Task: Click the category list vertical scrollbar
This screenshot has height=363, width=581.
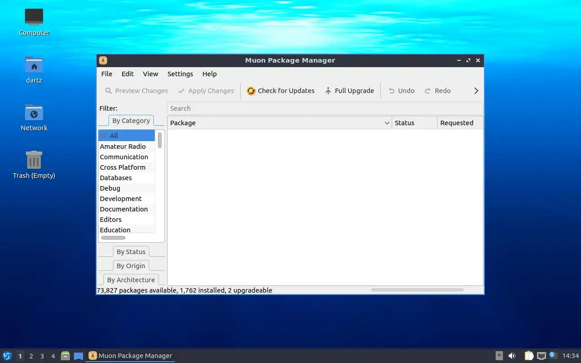Action: [160, 140]
